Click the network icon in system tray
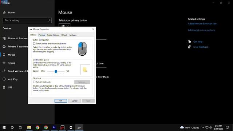Screen dimensions: 233x131 [207, 127]
